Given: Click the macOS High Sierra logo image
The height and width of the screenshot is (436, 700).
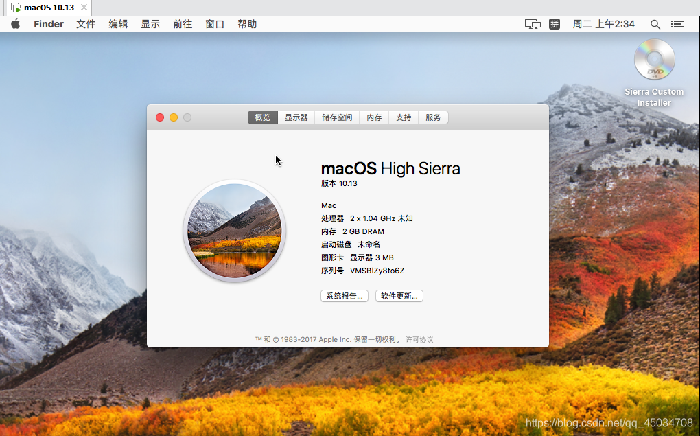Looking at the screenshot, I should (235, 231).
